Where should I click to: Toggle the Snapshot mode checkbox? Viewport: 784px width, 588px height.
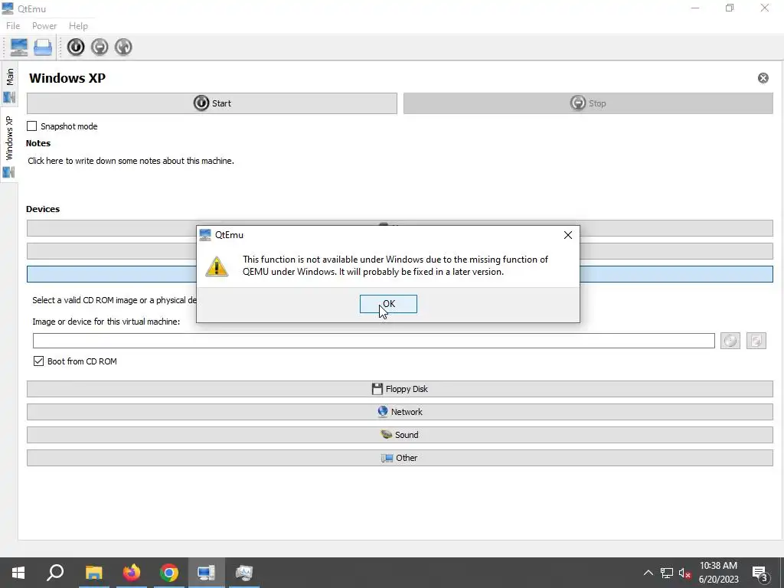point(31,126)
